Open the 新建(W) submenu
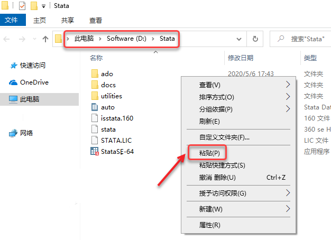The height and width of the screenshot is (240, 331). [x=238, y=209]
